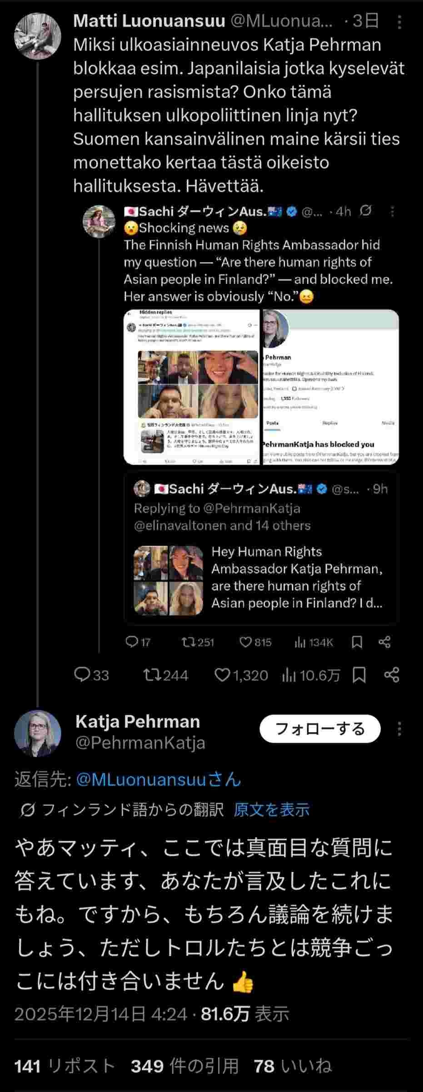Screen dimensions: 423x1092
Task: Share Matti Luonuansuu's post
Action: coord(392,675)
